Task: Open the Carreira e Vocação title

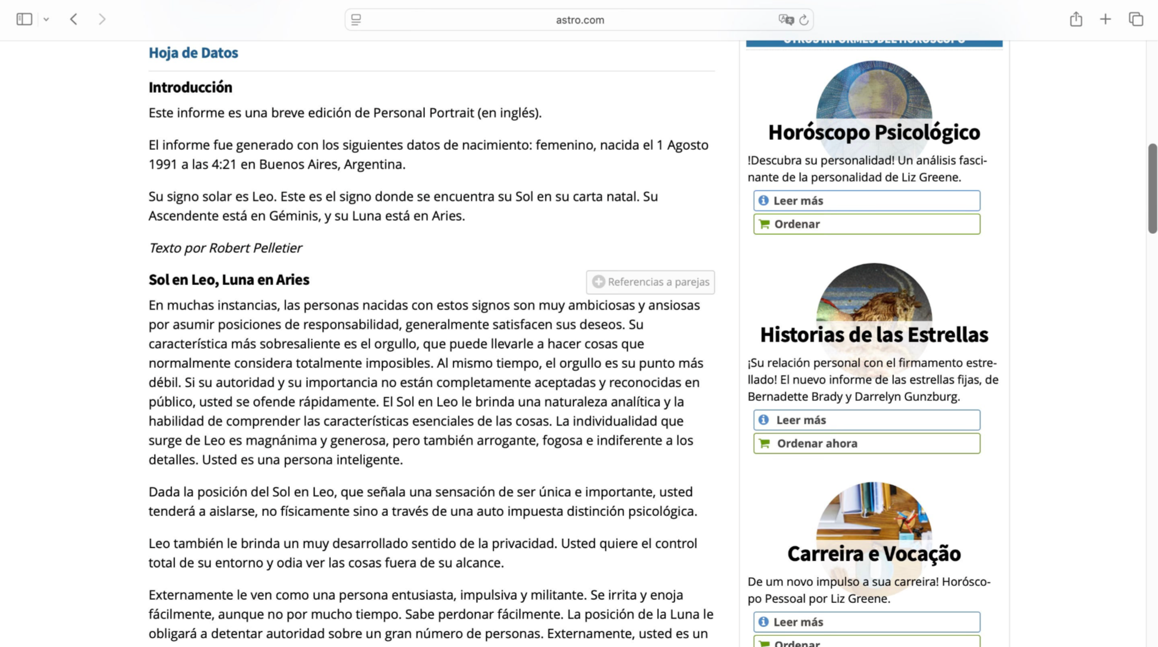Action: click(x=873, y=554)
